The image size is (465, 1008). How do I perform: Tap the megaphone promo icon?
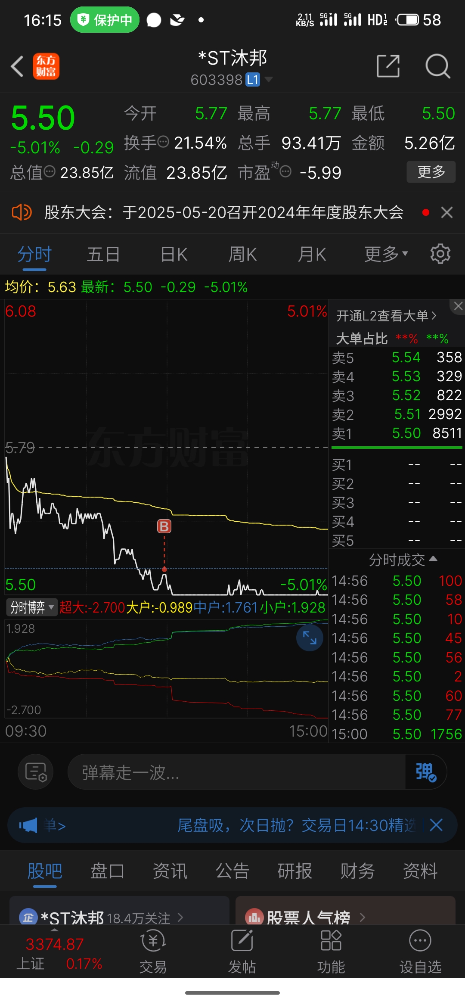[x=28, y=825]
